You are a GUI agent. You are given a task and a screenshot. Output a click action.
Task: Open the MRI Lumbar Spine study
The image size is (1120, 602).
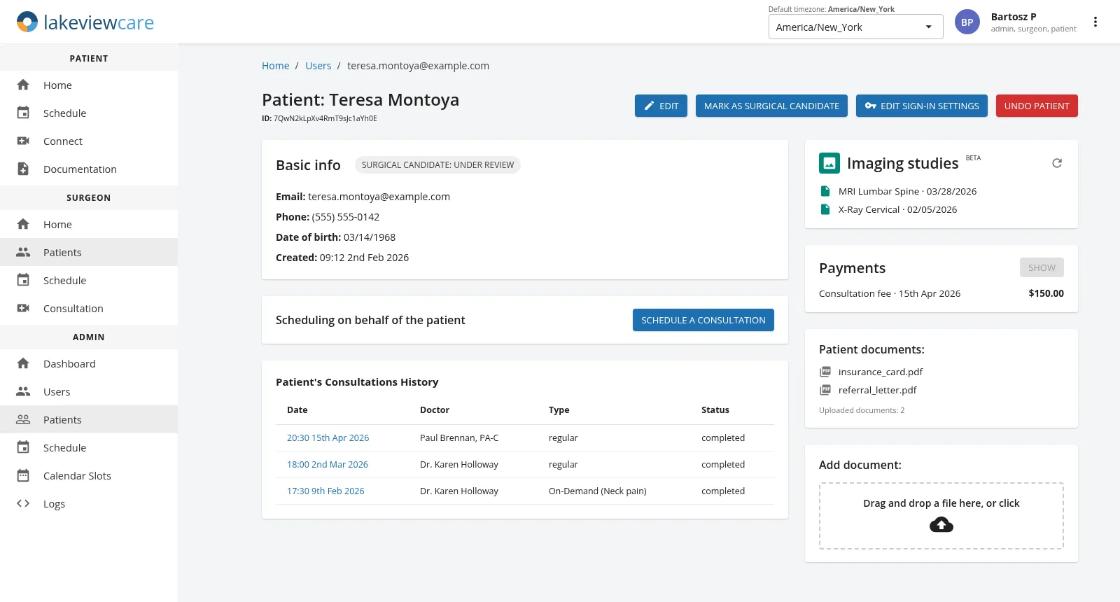coord(907,191)
